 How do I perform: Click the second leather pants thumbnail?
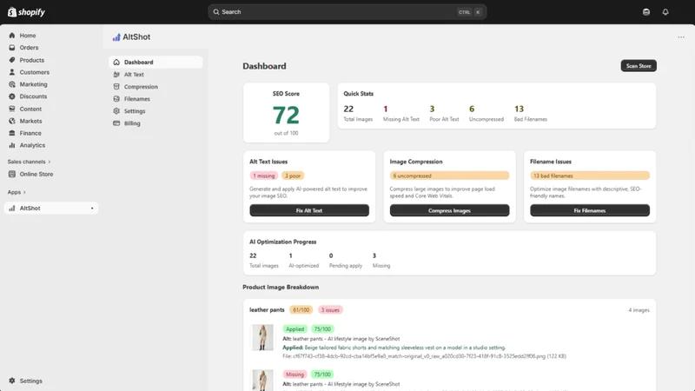point(262,381)
